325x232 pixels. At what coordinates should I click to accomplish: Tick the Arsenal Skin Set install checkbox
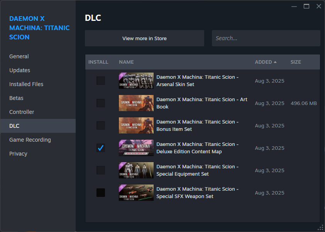pyautogui.click(x=101, y=81)
